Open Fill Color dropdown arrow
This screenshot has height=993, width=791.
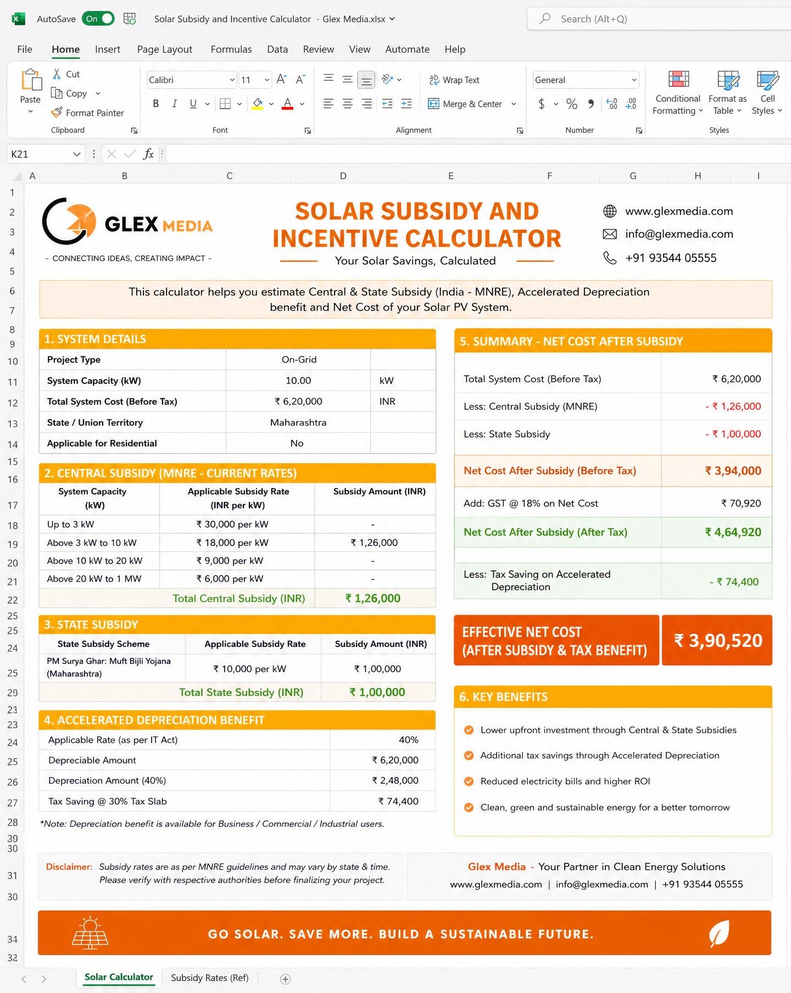point(271,104)
